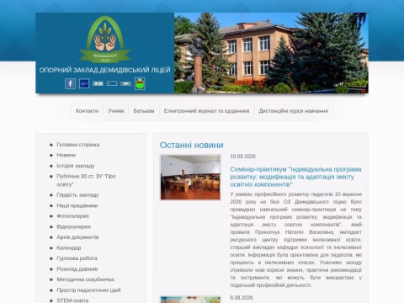Open the Семінар-практикум news article title

pyautogui.click(x=295, y=177)
